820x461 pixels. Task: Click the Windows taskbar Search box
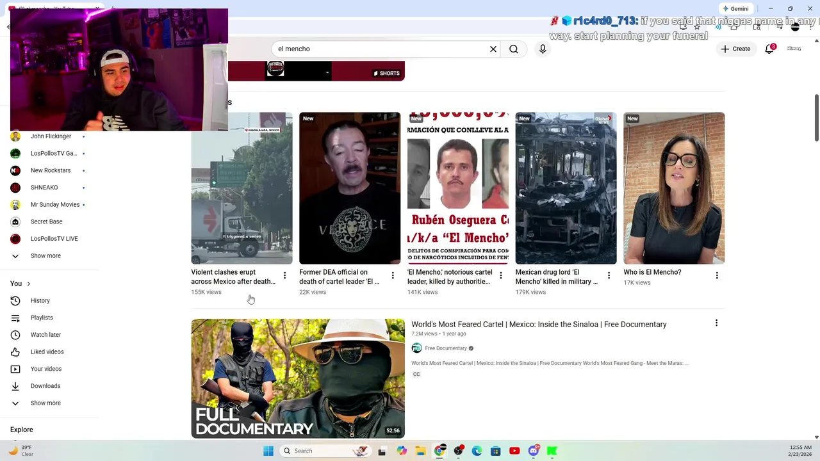click(325, 451)
